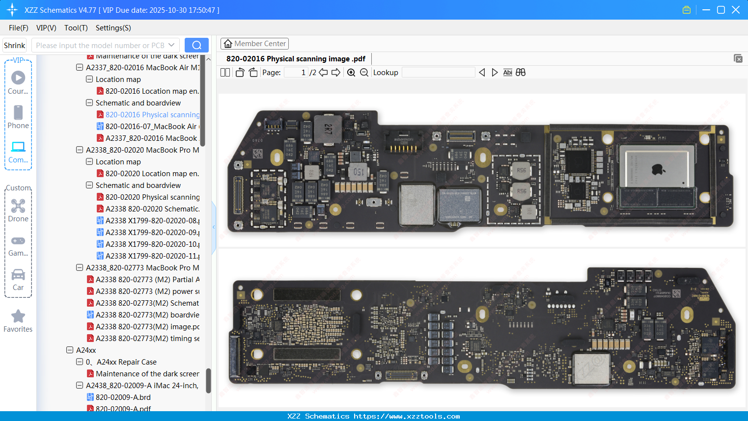The height and width of the screenshot is (421, 748).
Task: Focus the Page number field
Action: [x=295, y=73]
